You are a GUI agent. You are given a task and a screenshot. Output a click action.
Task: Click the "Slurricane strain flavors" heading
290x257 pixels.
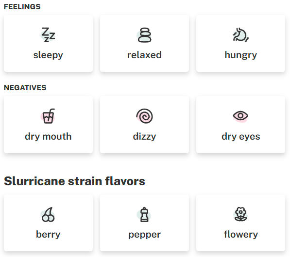pos(74,181)
